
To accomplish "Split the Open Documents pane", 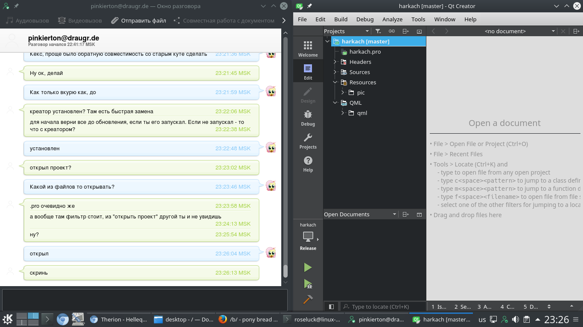I will coord(405,214).
